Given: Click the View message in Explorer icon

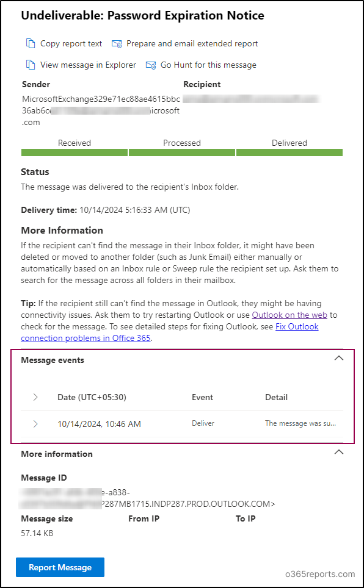Looking at the screenshot, I should (x=30, y=65).
